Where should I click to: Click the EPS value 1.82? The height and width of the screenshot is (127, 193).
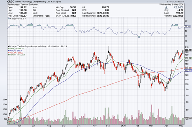(107, 10)
